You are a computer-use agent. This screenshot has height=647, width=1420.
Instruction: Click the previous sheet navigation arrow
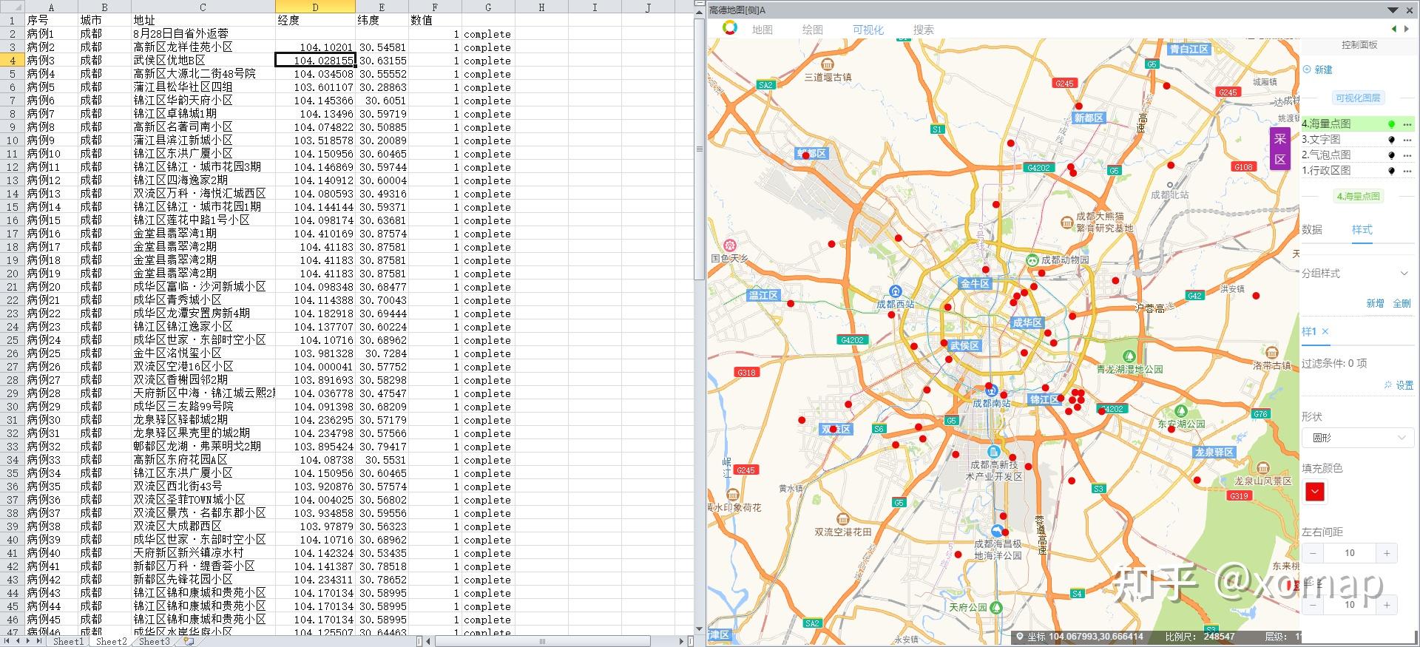coord(18,641)
